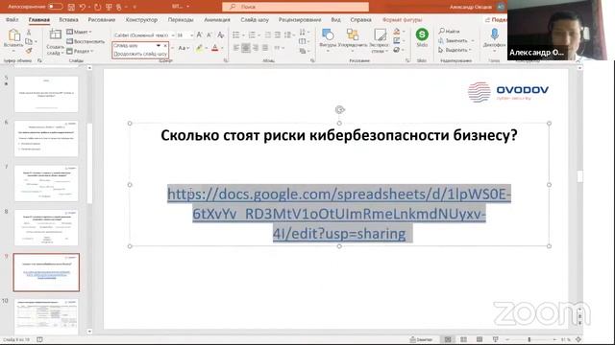Screen dimensions: 615x345
Task: Click the Продолжить слайд-шоу tooltip option
Action: point(140,54)
